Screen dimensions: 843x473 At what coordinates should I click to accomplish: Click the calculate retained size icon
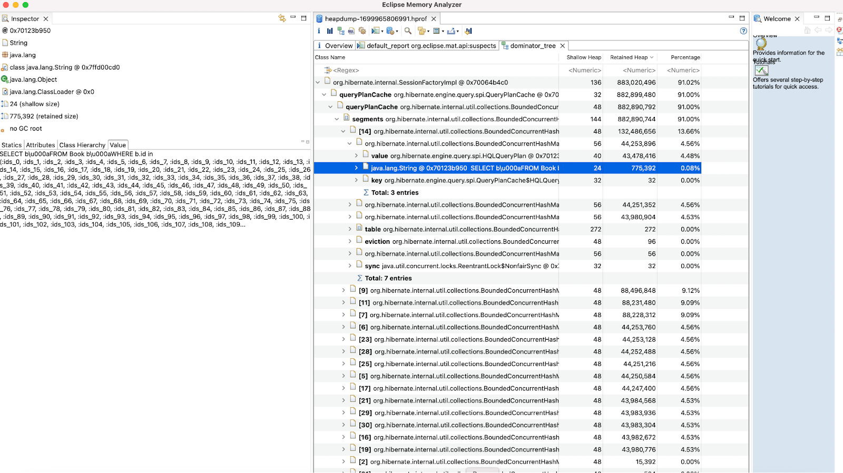click(436, 31)
